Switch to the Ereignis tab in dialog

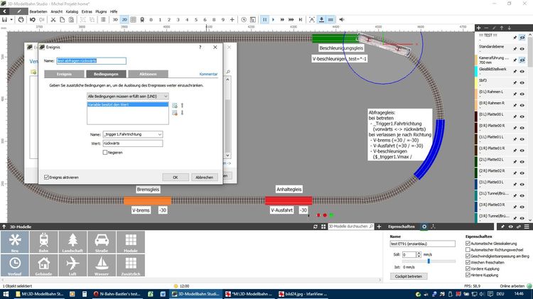64,74
